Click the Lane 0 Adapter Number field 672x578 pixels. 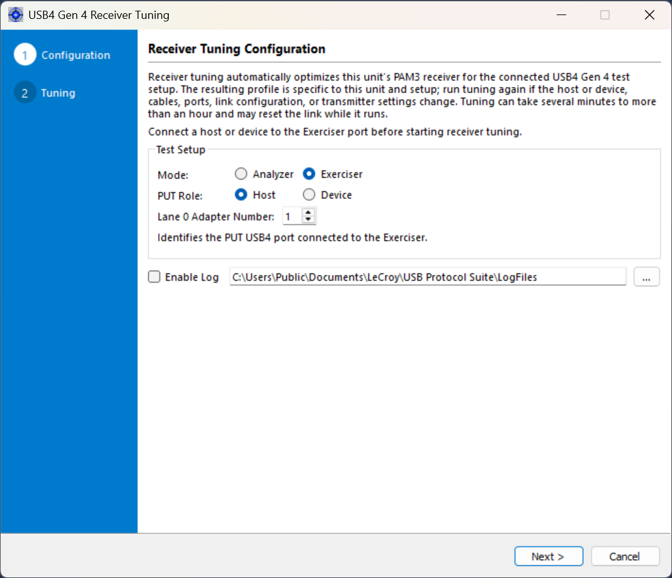coord(292,217)
